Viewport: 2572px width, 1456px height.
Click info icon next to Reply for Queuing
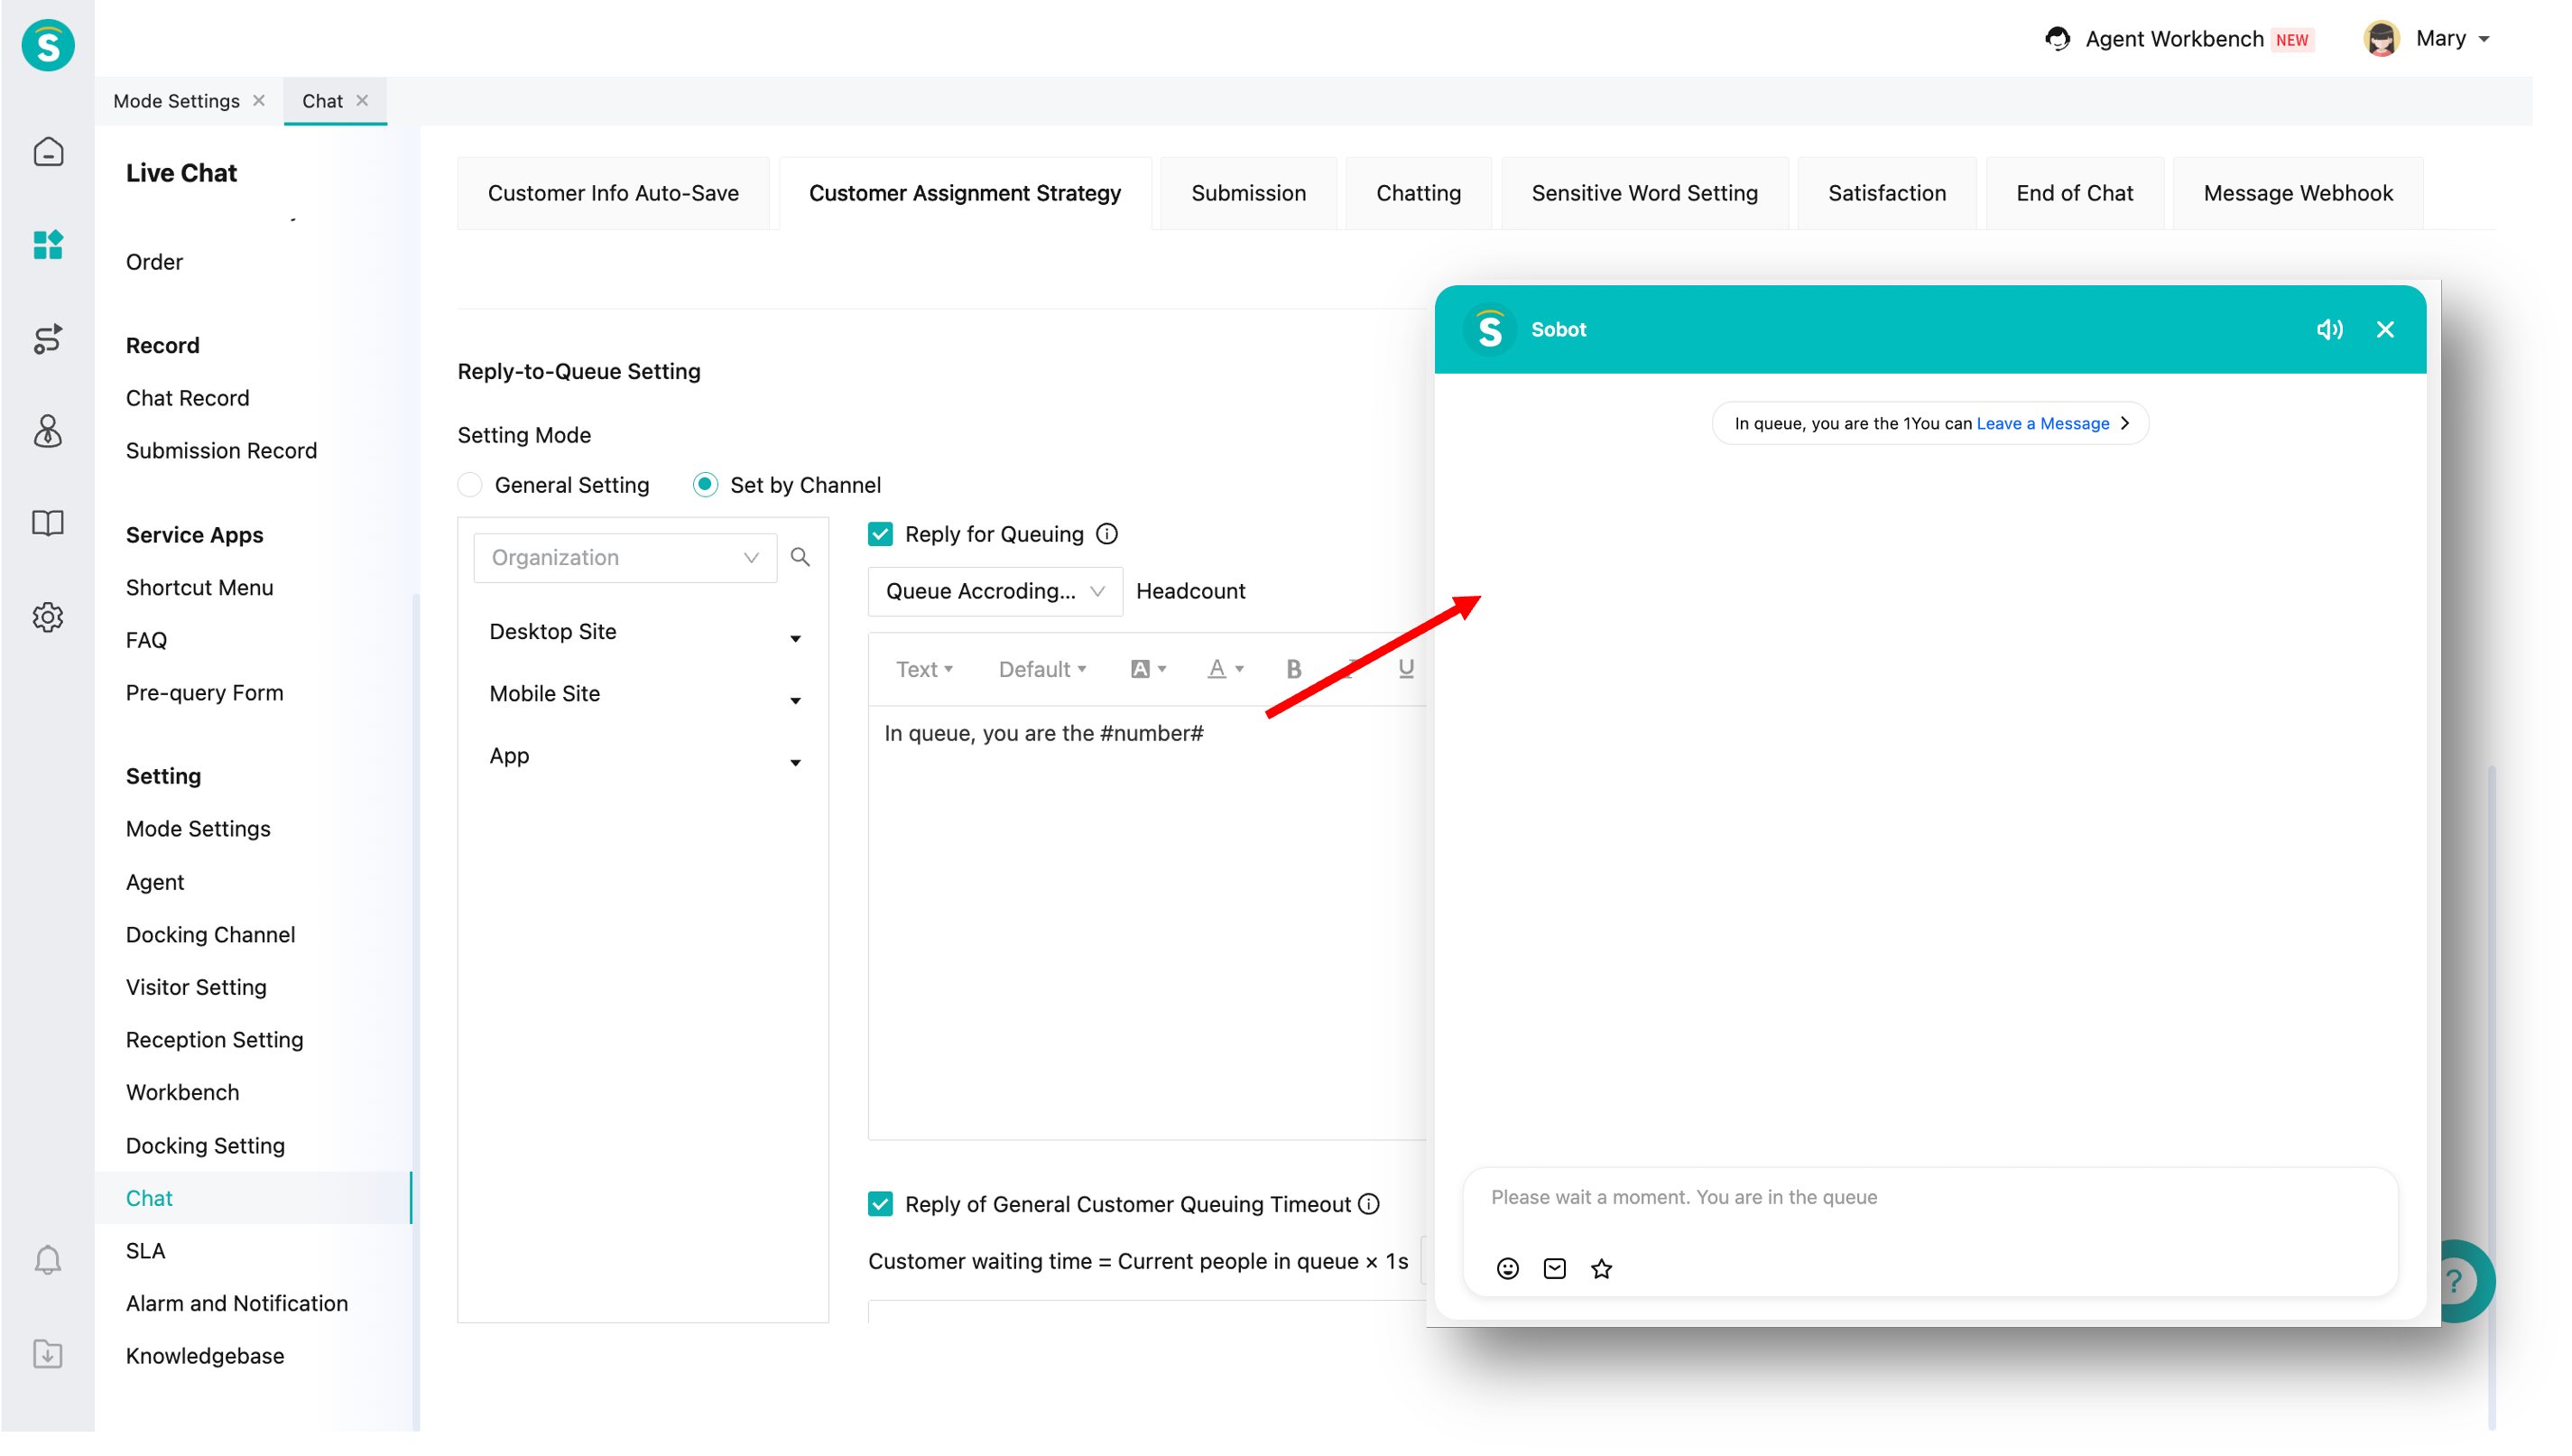1106,534
